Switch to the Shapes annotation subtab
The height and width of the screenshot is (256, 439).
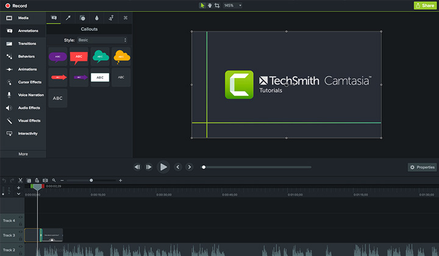tap(82, 18)
